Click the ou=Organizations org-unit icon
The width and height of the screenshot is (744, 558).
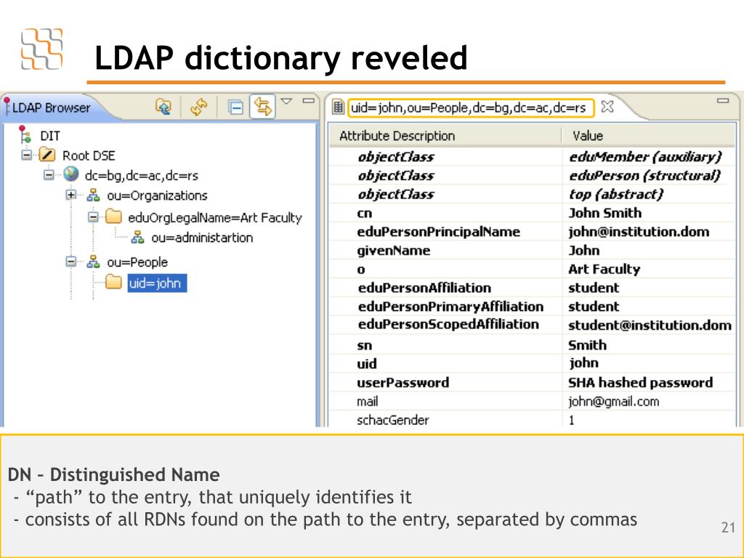[93, 195]
